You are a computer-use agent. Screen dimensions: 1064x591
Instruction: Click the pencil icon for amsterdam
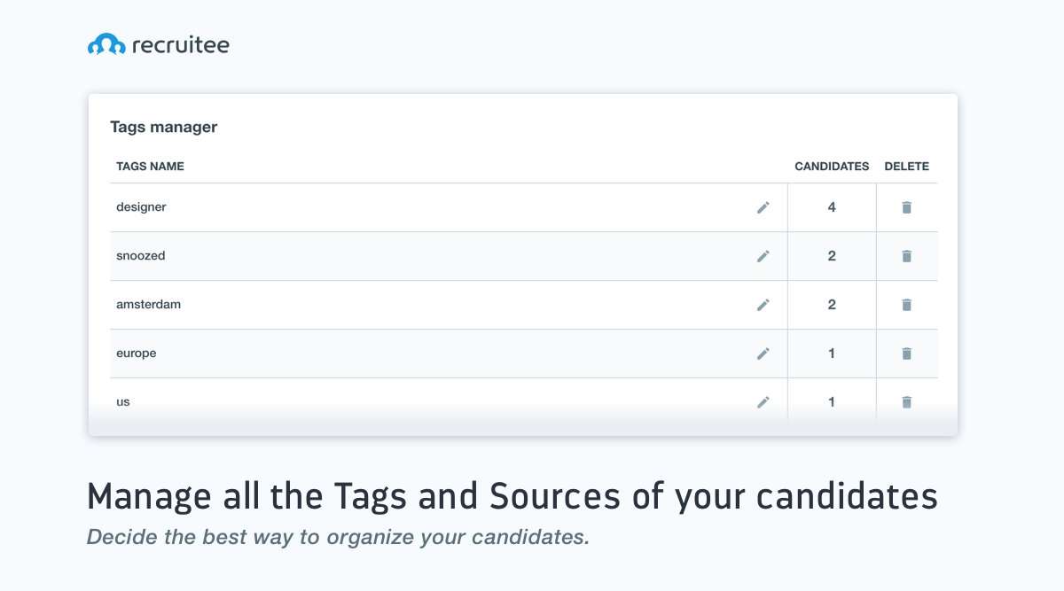click(x=763, y=305)
